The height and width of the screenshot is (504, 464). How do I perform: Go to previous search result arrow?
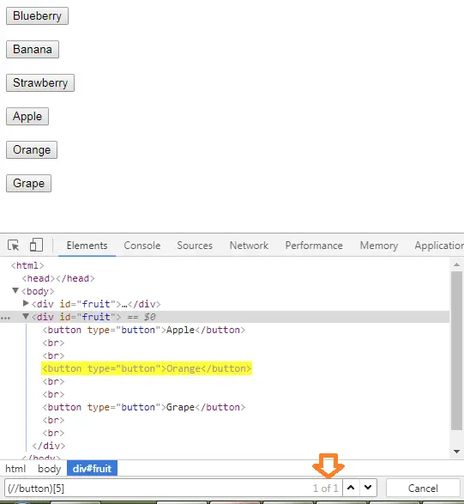(x=351, y=488)
